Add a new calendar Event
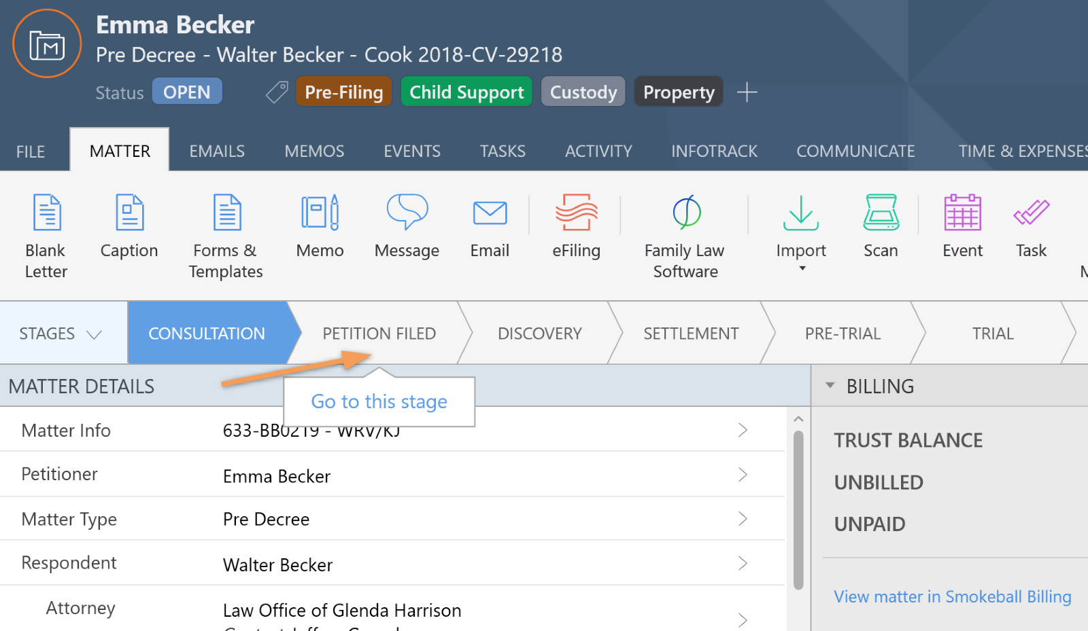 coord(962,226)
